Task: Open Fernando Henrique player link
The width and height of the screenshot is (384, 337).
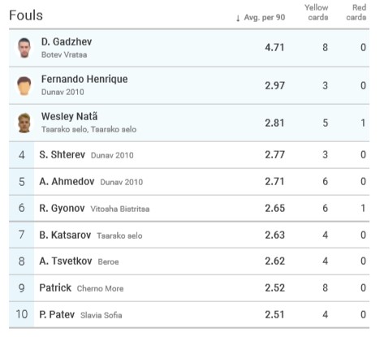Action: click(x=84, y=79)
